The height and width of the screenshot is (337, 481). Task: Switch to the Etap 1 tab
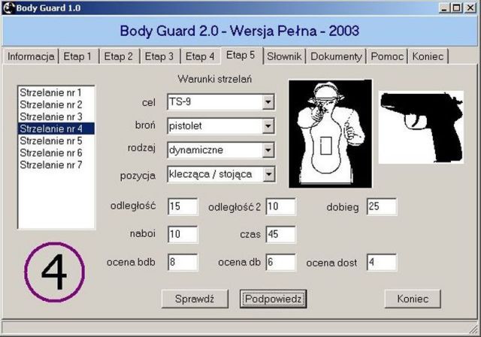click(x=78, y=56)
